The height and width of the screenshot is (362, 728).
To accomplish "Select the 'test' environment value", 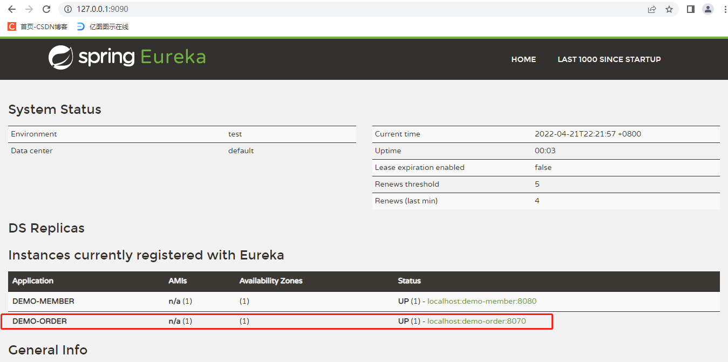I will [x=235, y=134].
